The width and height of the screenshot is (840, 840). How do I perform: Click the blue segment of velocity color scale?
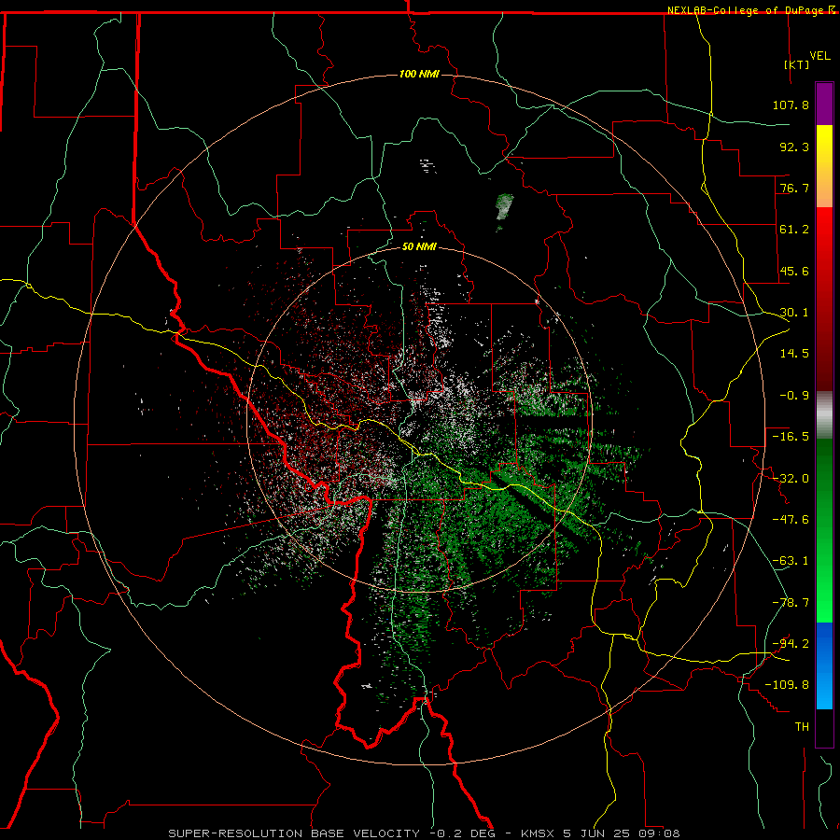point(824,665)
